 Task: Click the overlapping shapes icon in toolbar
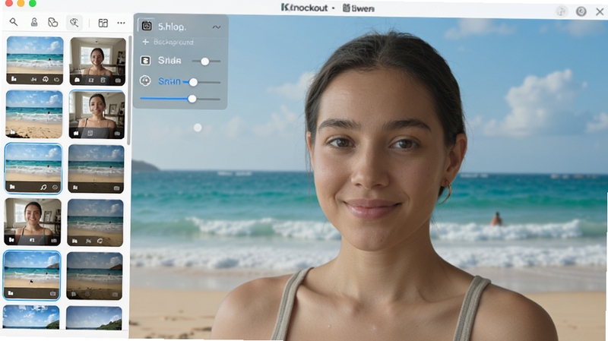pyautogui.click(x=52, y=23)
